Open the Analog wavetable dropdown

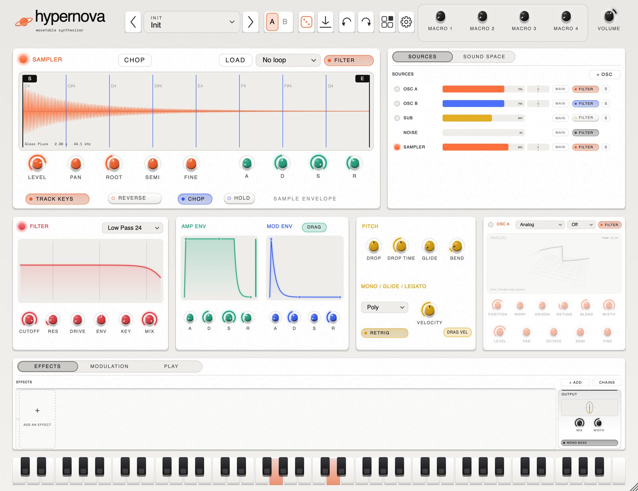(x=540, y=225)
